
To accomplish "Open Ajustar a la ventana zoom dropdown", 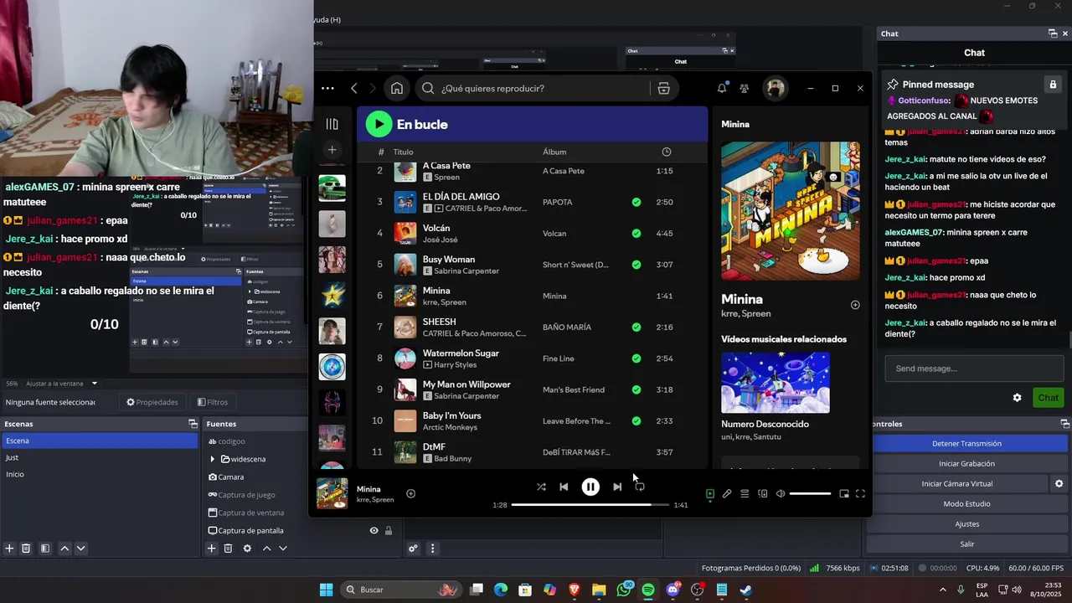I will [x=62, y=384].
